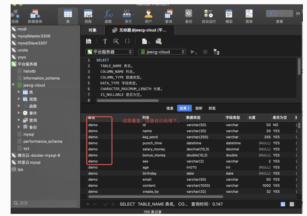Switch results to grid view
Screen dimensions: 307x216
coord(283,204)
